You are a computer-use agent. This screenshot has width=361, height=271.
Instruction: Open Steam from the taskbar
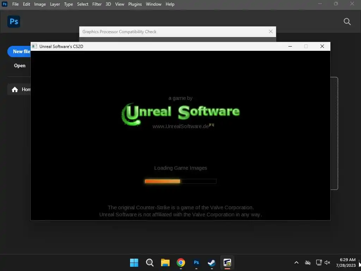point(212,263)
